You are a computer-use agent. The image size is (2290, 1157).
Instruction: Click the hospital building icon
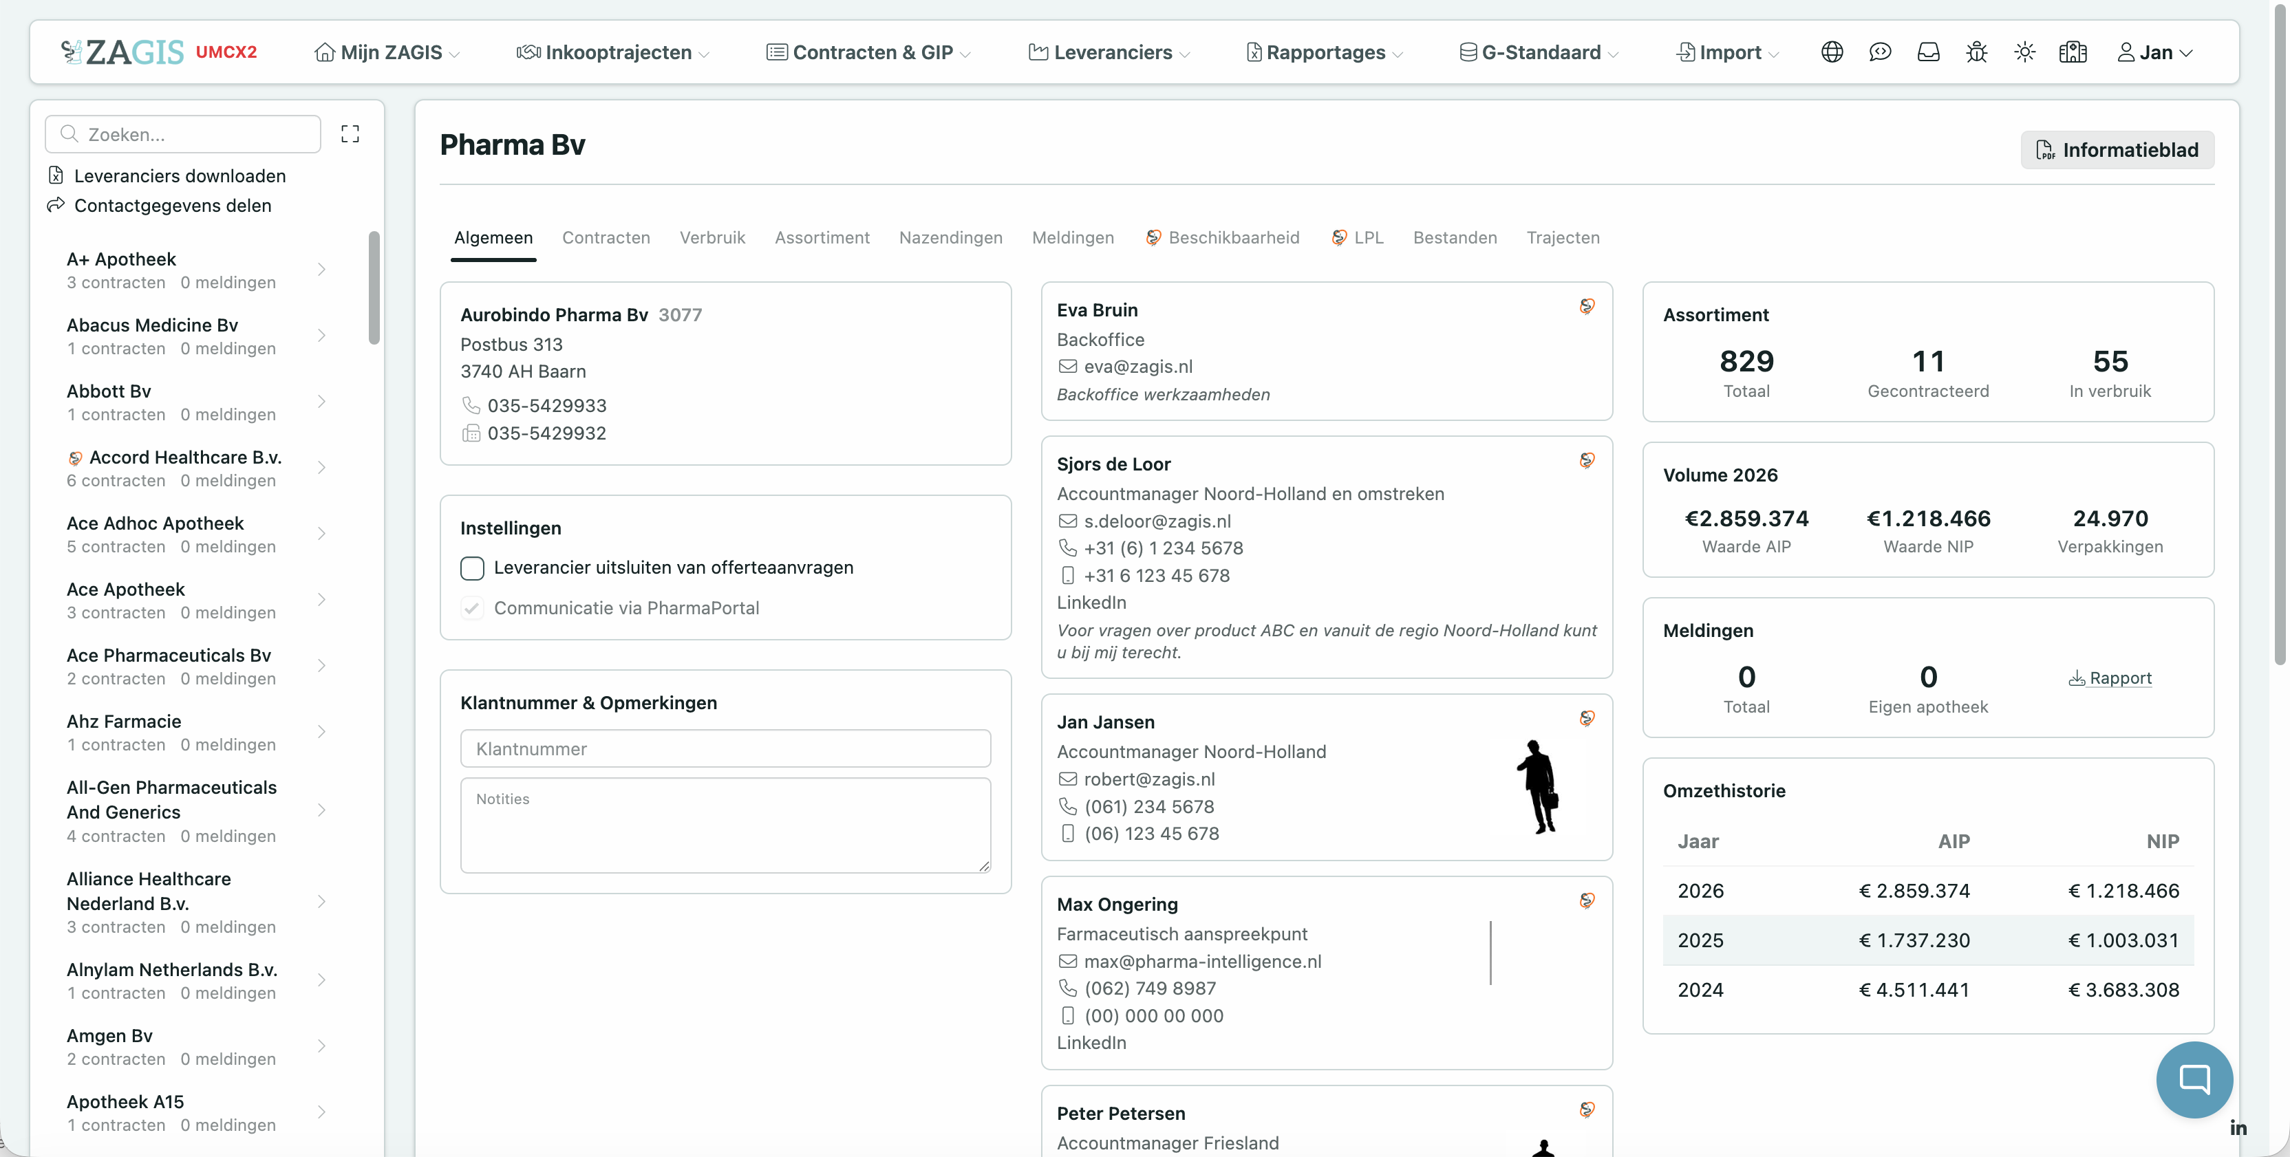tap(2072, 52)
